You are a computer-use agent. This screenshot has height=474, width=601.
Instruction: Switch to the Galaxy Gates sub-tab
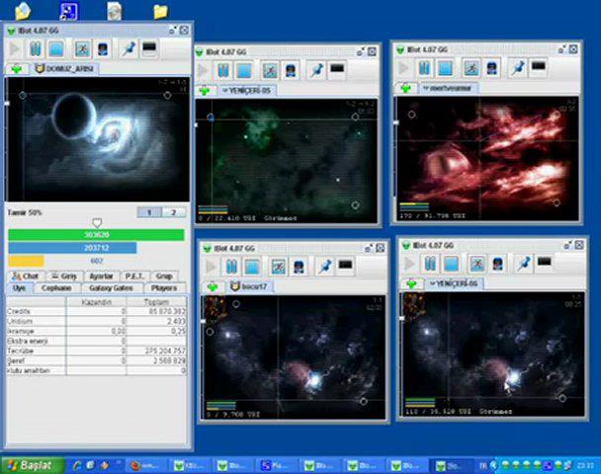[111, 288]
